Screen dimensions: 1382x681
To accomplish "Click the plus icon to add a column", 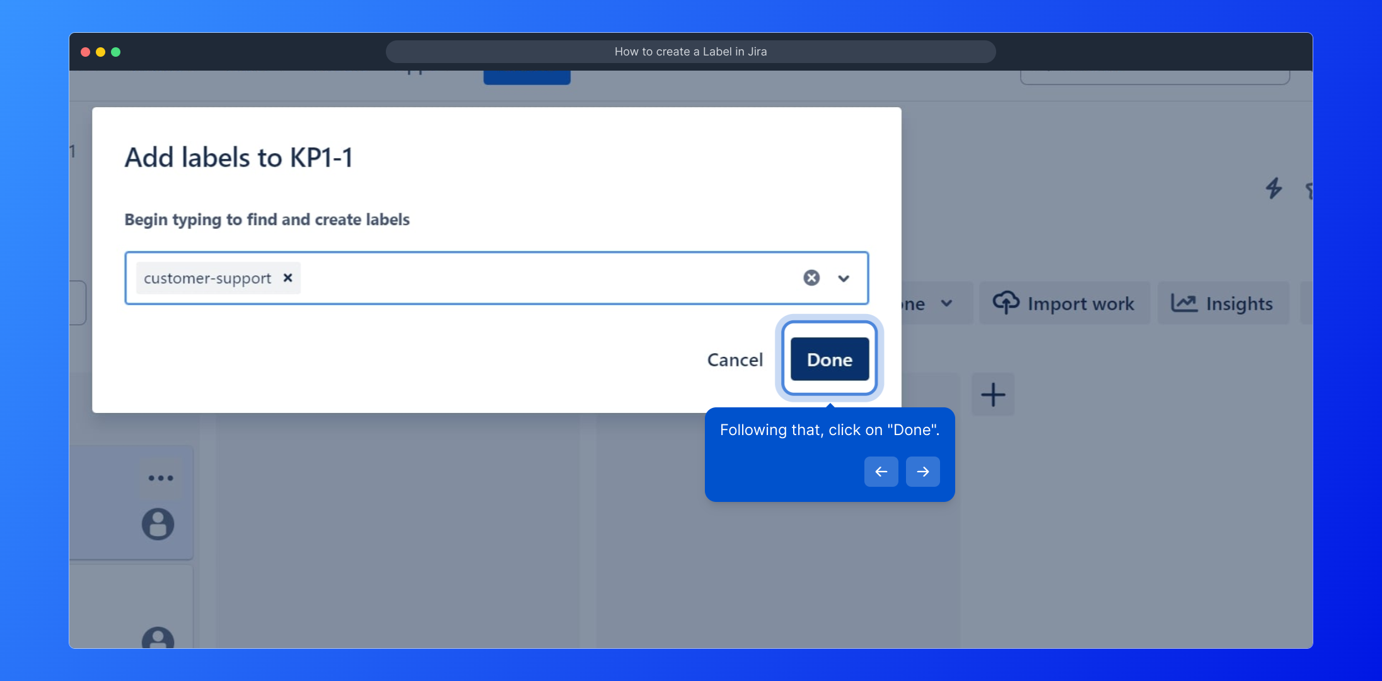I will 993,395.
